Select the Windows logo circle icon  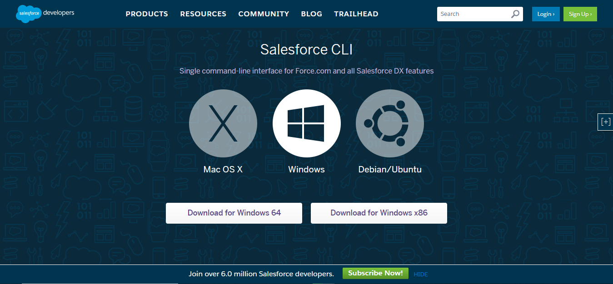307,123
